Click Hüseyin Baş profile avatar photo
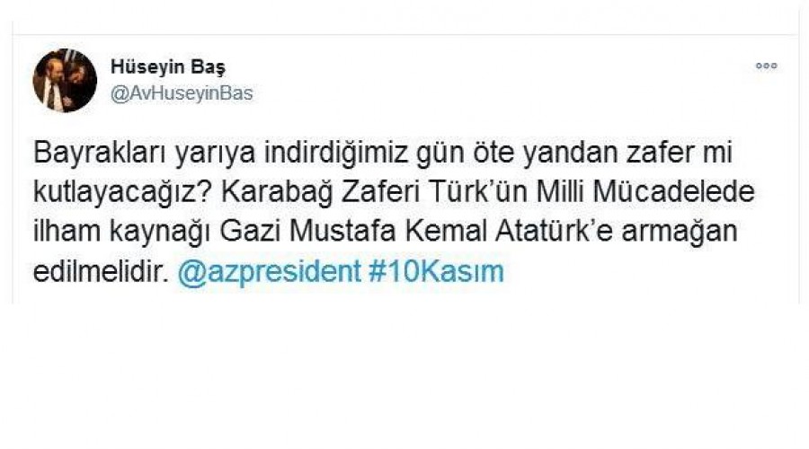The width and height of the screenshot is (809, 449). [65, 81]
